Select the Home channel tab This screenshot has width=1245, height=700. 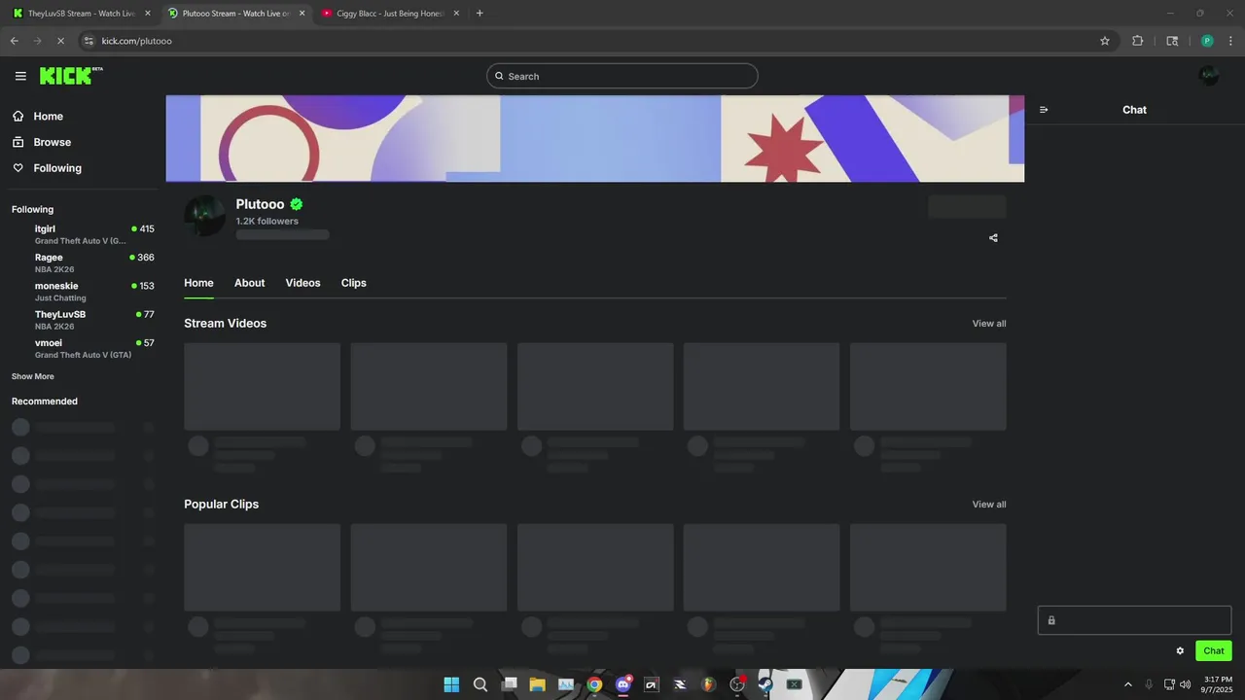coord(198,283)
